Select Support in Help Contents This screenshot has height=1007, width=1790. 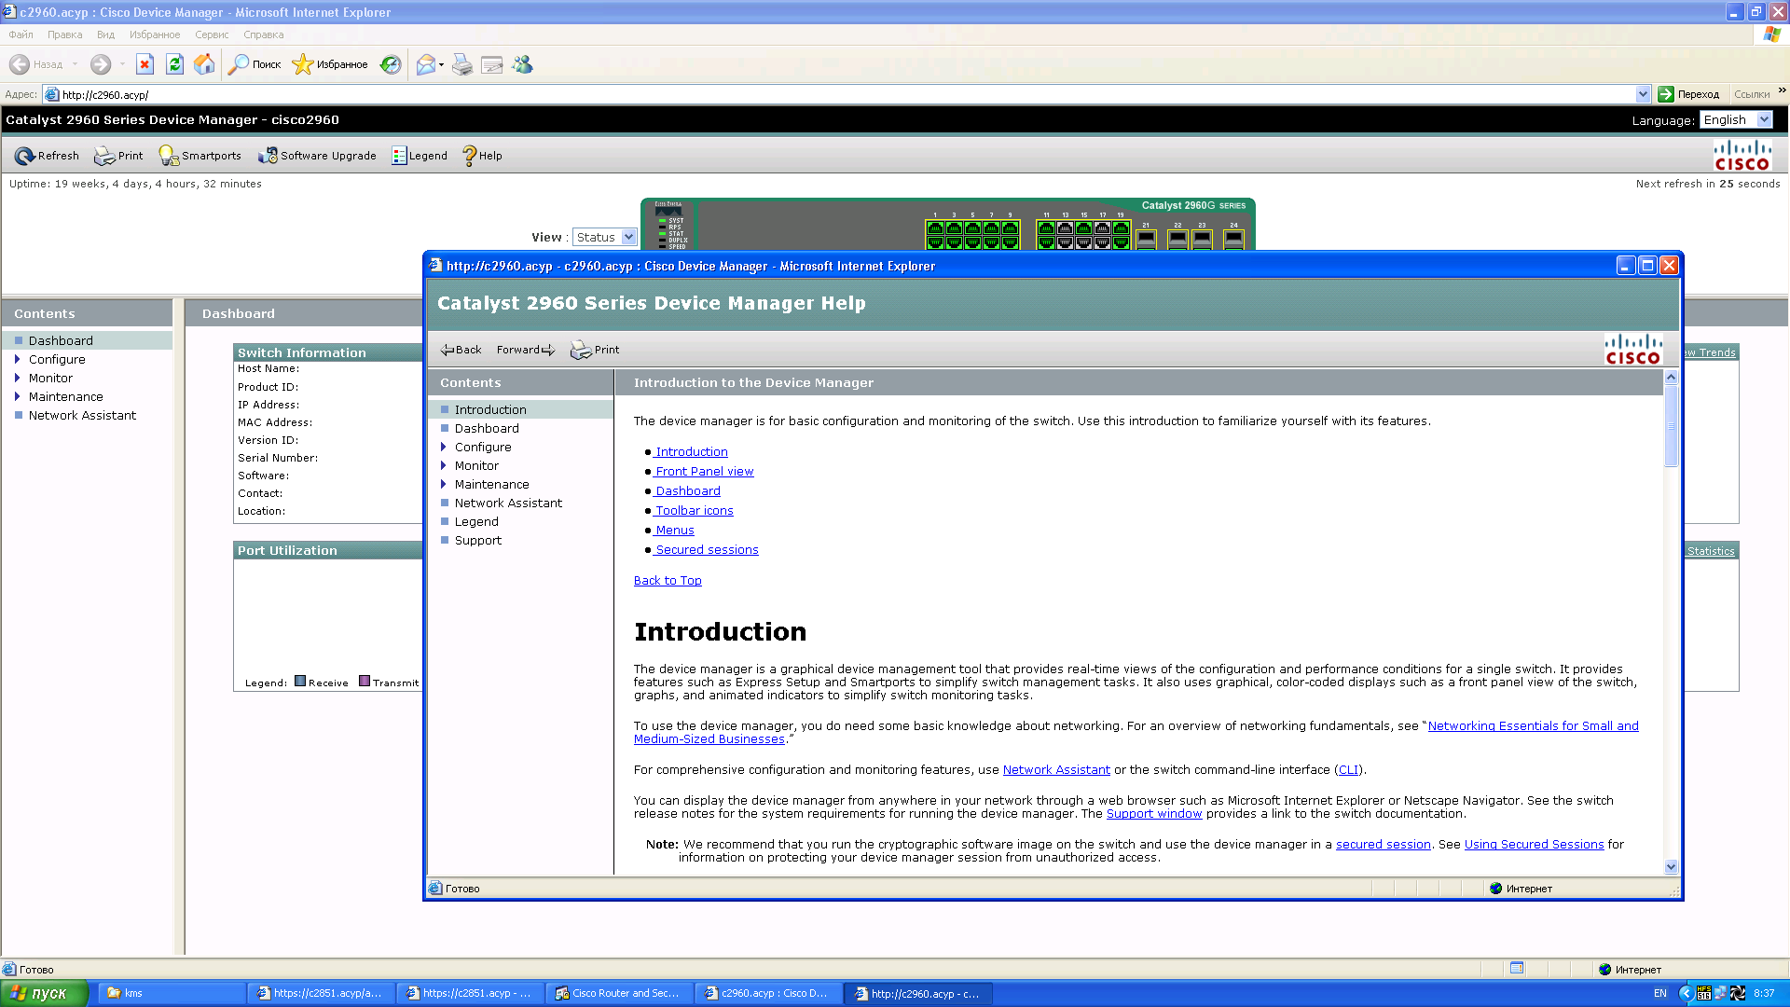pos(478,540)
